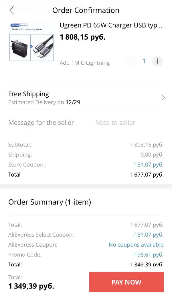
Task: Click the Note to seller input field
Action: click(115, 123)
